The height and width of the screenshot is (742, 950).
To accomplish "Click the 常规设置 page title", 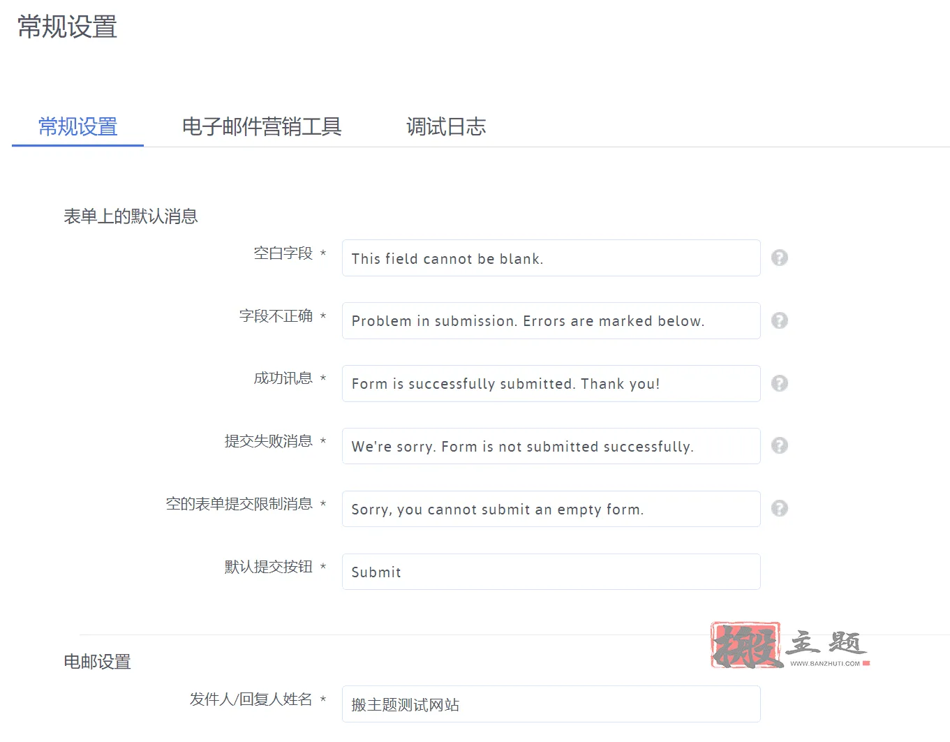I will tap(67, 27).
